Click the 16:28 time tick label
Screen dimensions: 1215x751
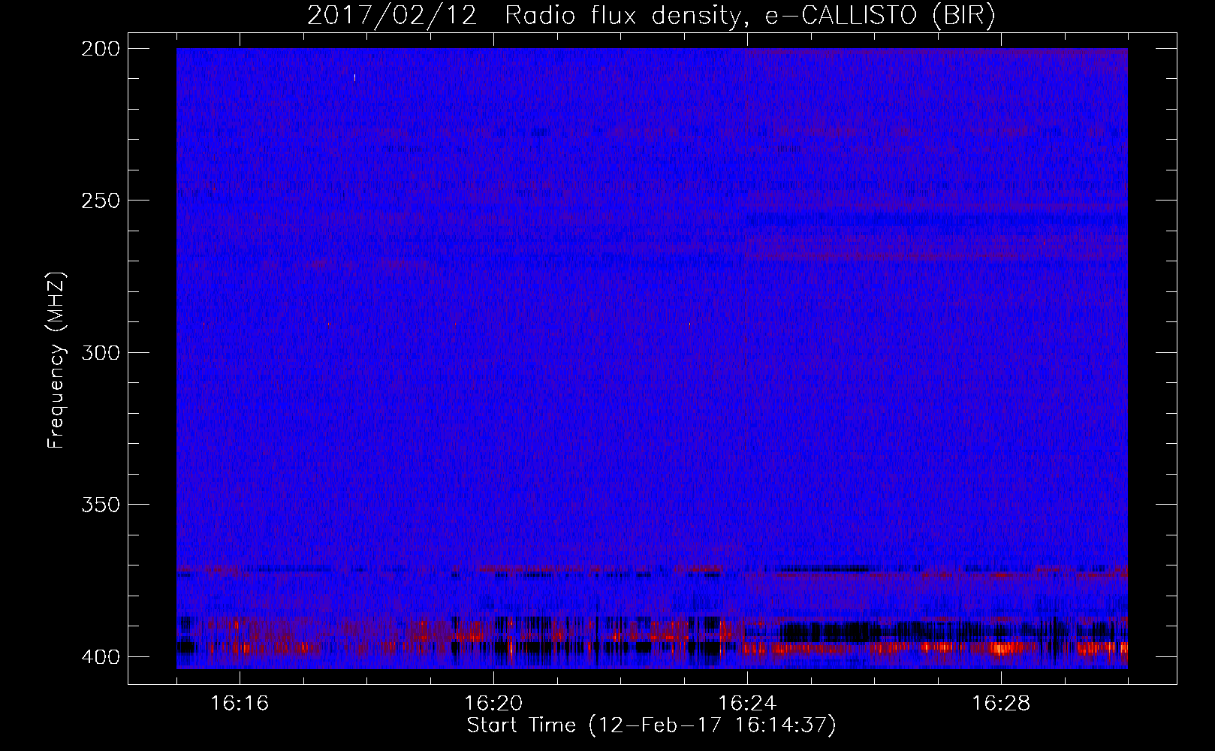point(1001,703)
